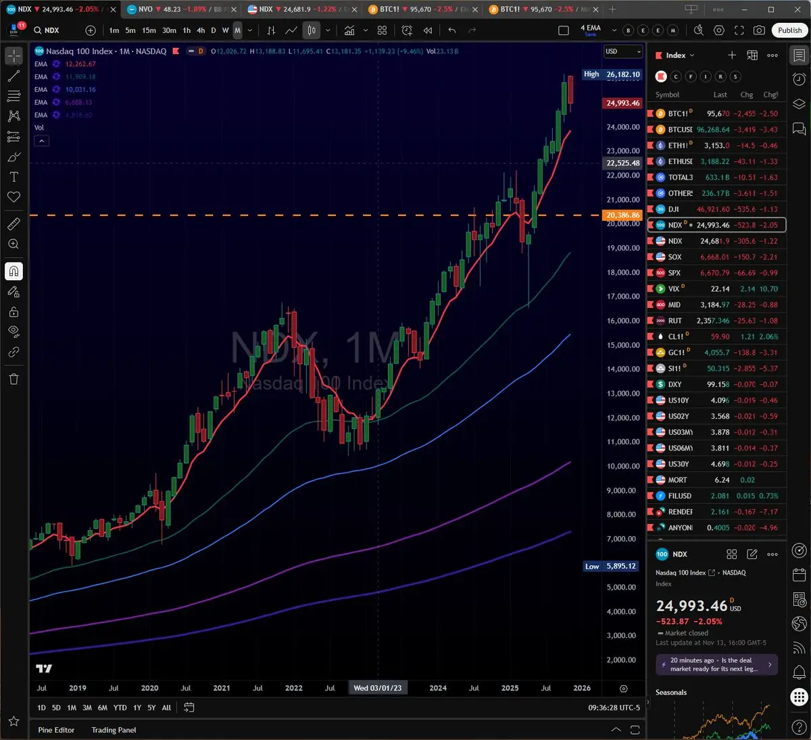Expand the bottom panel with the chevron

coord(616,730)
